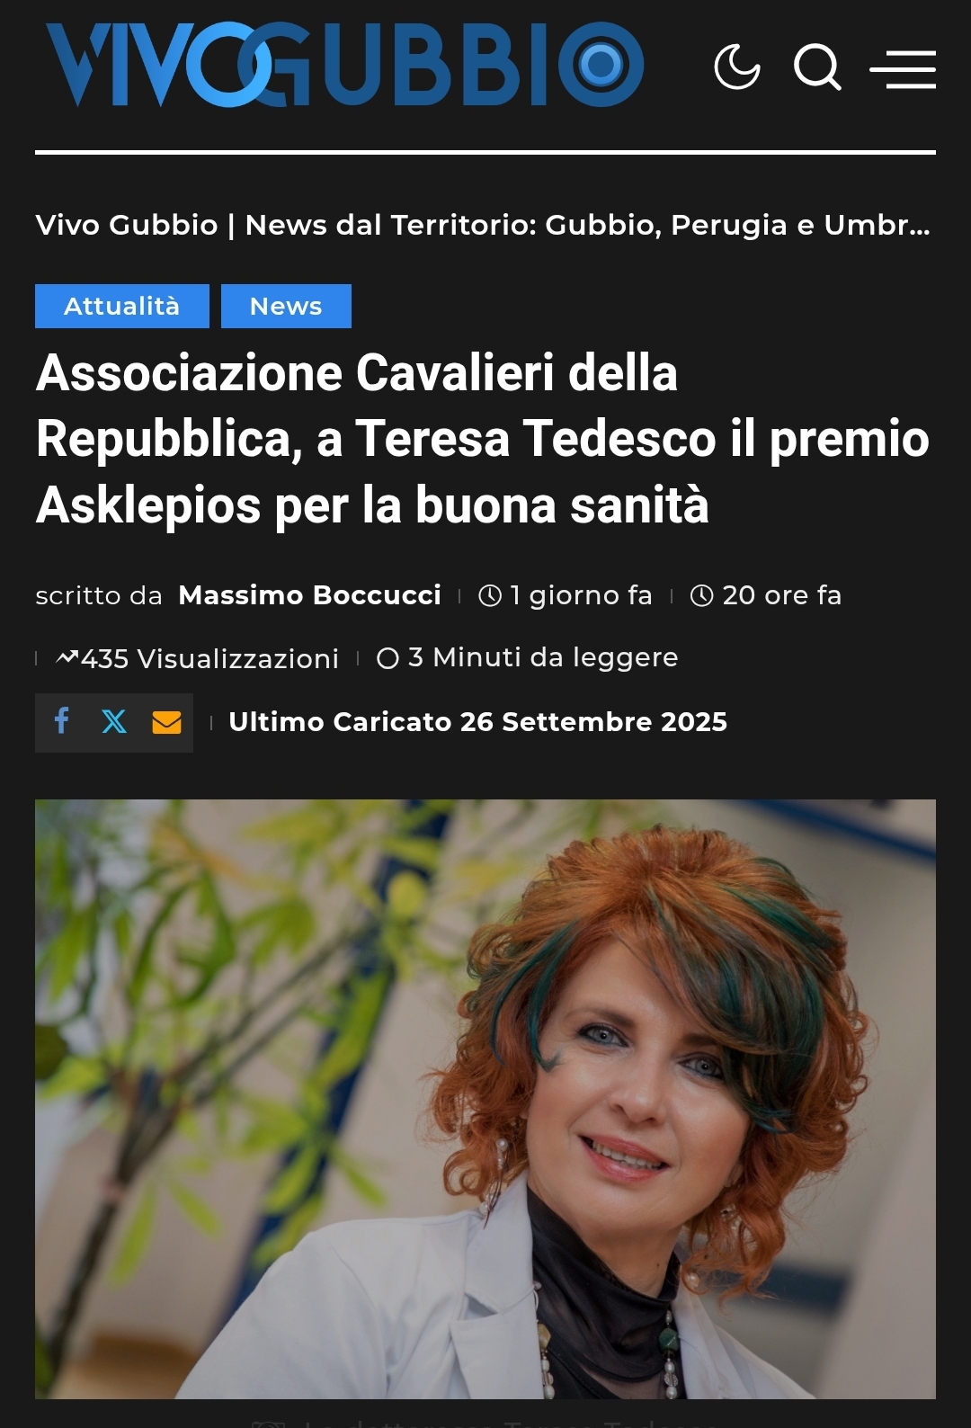The height and width of the screenshot is (1428, 971).
Task: Open the News category tag
Action: coord(286,306)
